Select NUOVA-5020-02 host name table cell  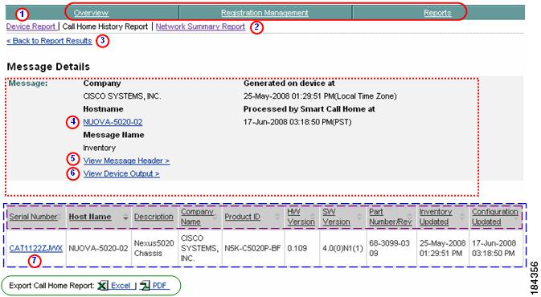tap(98, 248)
